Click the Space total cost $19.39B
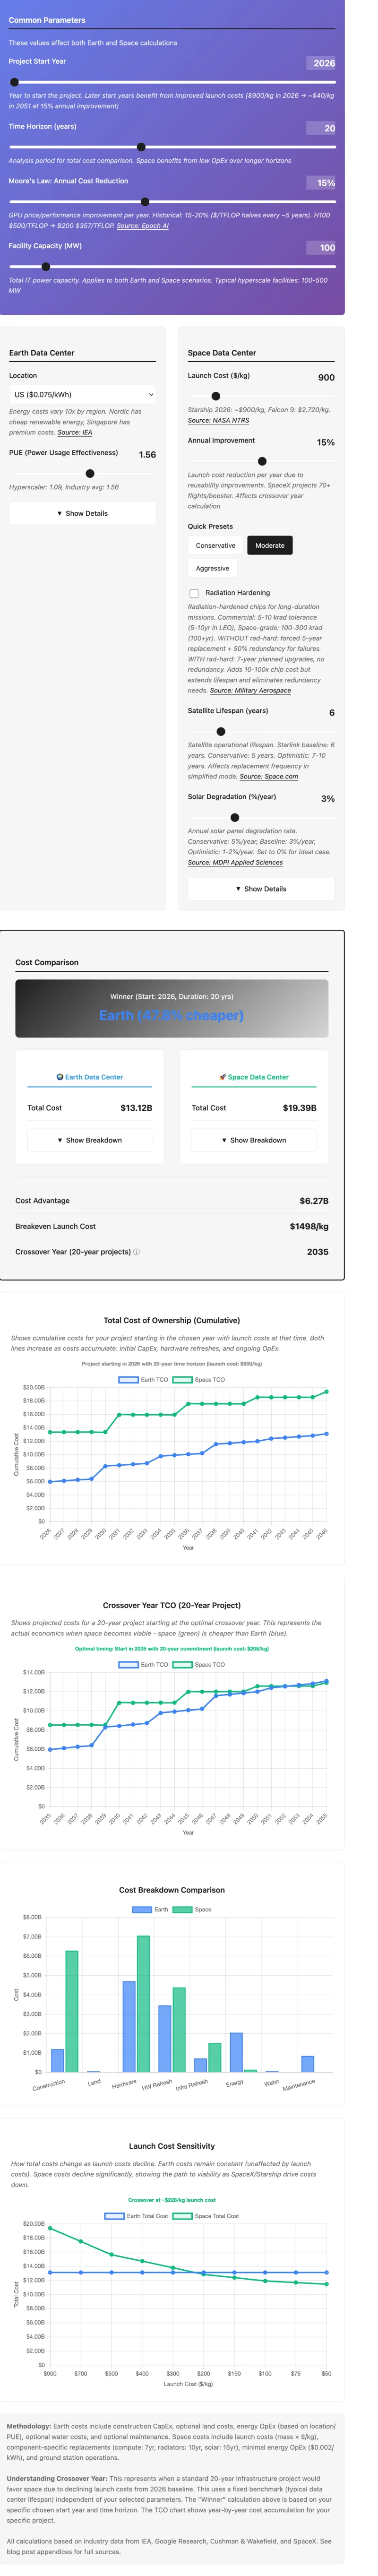Viewport: 378px width, 2576px height. 300,1108
